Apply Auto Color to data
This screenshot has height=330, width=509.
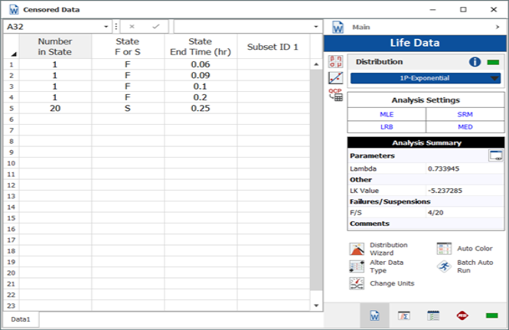(x=444, y=249)
